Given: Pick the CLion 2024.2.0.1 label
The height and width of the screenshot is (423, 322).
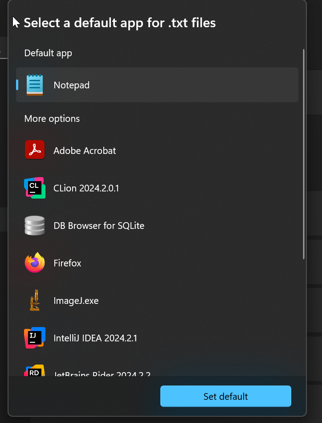Looking at the screenshot, I should 86,188.
